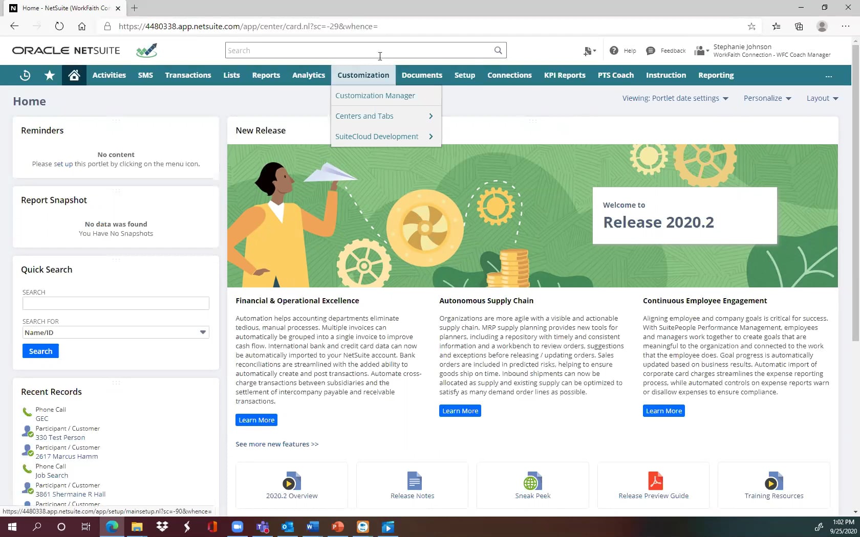Open NetSuite Help
The width and height of the screenshot is (860, 537).
click(x=622, y=50)
